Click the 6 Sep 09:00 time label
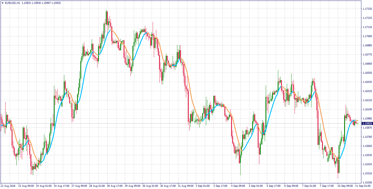This screenshot has width=373, height=189. 292,186
